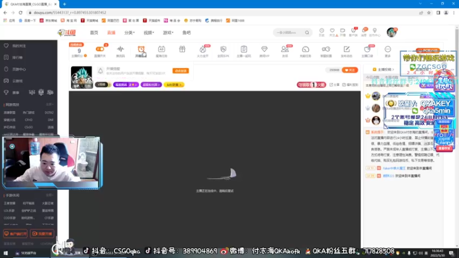Open the diamond VIP tool
459x258 pixels.
coord(264,49)
